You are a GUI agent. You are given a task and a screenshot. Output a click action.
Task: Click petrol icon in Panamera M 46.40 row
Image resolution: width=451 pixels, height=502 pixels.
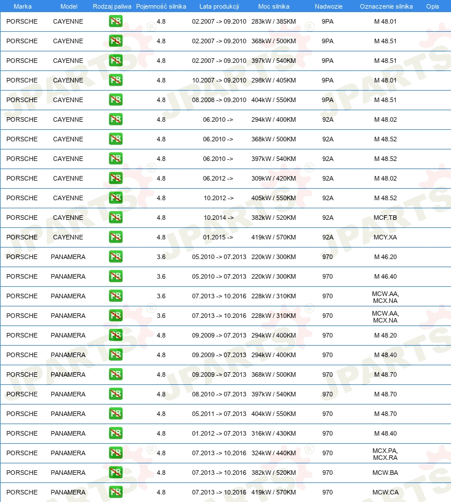pos(115,276)
